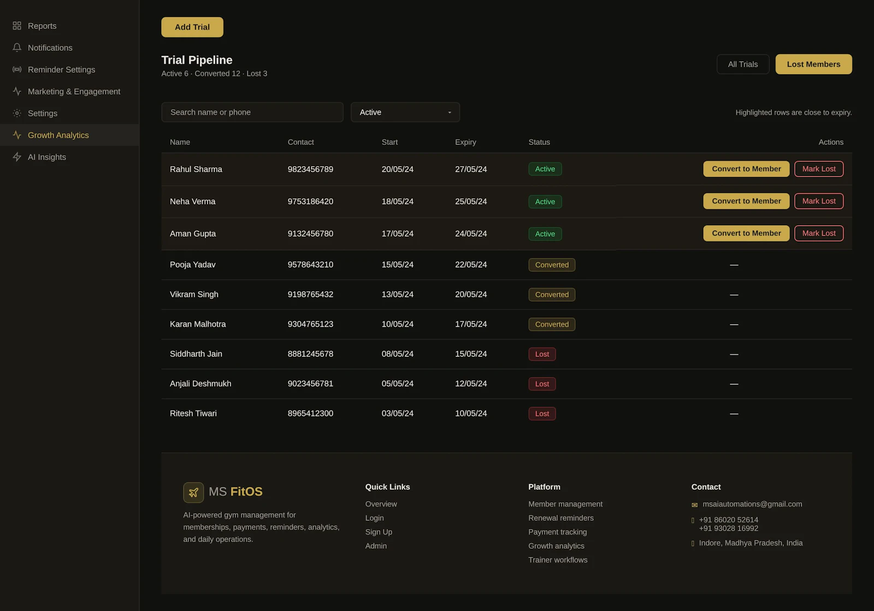Convert Neha Verma to member
Image resolution: width=874 pixels, height=611 pixels.
tap(746, 201)
